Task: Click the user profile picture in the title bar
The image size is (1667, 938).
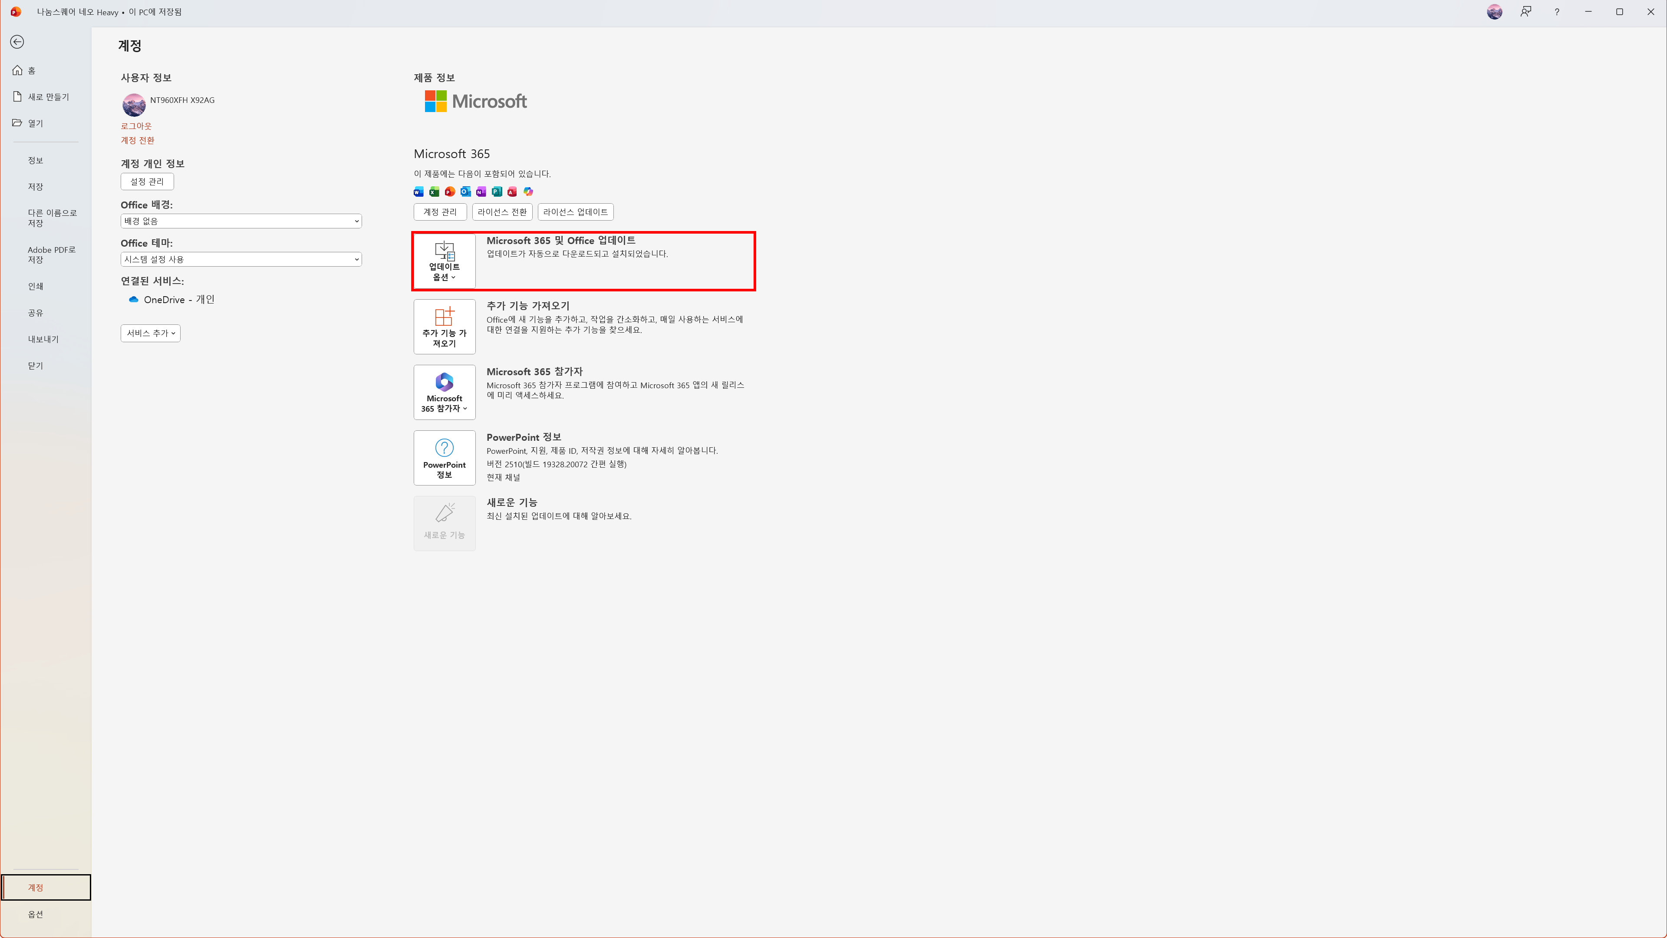Action: tap(1494, 12)
